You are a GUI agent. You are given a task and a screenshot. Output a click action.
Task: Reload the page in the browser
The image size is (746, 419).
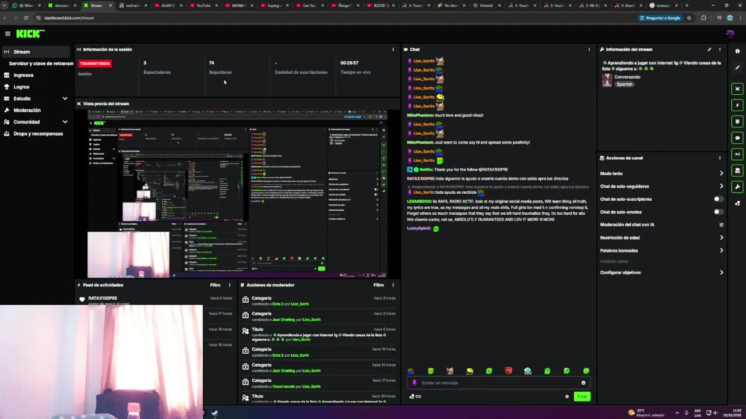pyautogui.click(x=26, y=18)
